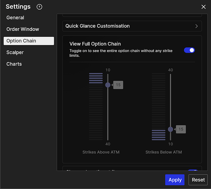Switch to the Order Window tab

(x=23, y=29)
